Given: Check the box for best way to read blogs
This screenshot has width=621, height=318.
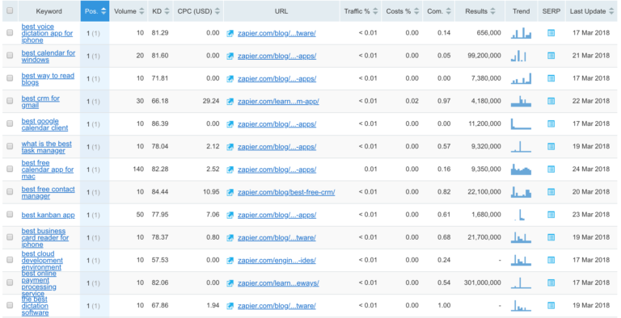Looking at the screenshot, I should pyautogui.click(x=10, y=78).
